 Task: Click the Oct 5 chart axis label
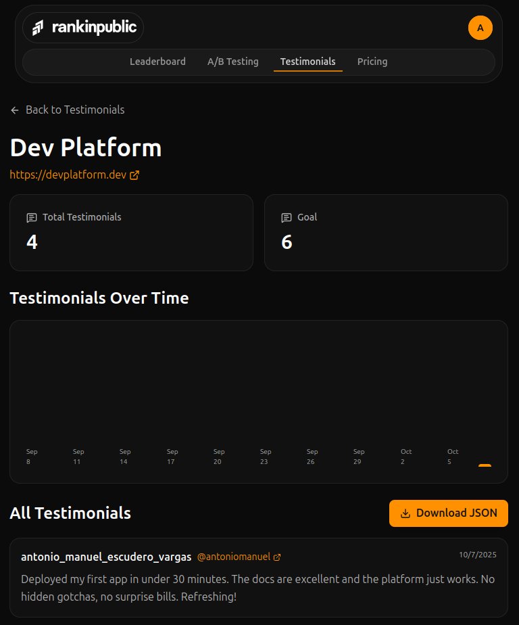point(453,457)
